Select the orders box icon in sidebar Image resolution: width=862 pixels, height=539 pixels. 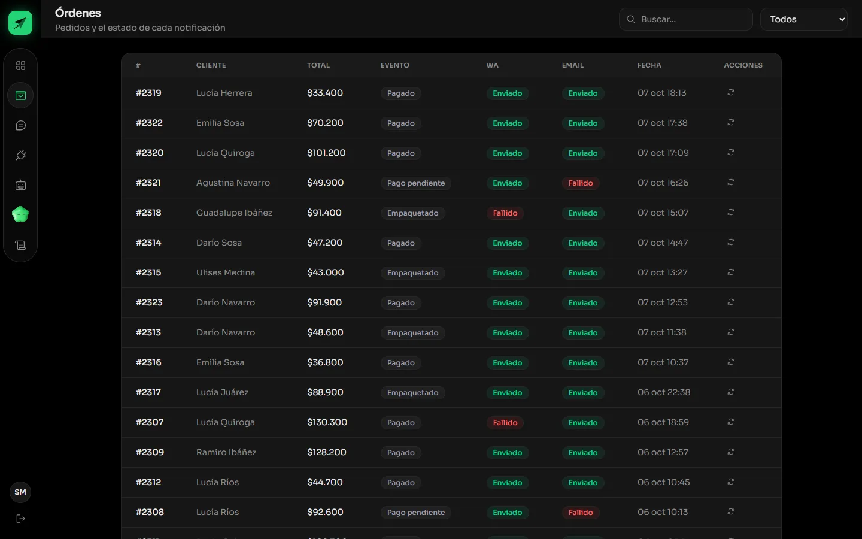pyautogui.click(x=20, y=95)
